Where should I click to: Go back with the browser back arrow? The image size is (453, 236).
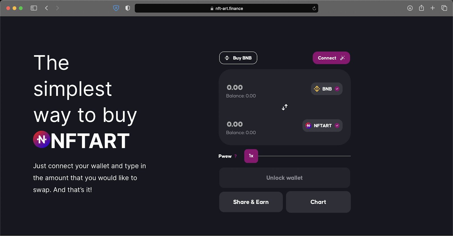(46, 8)
